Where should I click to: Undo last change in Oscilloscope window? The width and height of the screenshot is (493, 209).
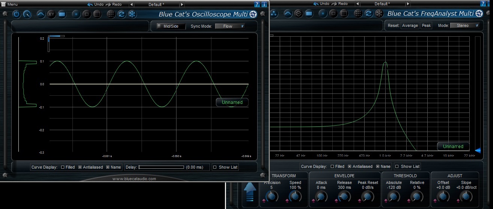point(95,4)
